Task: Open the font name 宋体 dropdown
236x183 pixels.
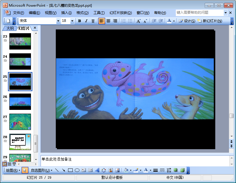Action: click(x=58, y=21)
